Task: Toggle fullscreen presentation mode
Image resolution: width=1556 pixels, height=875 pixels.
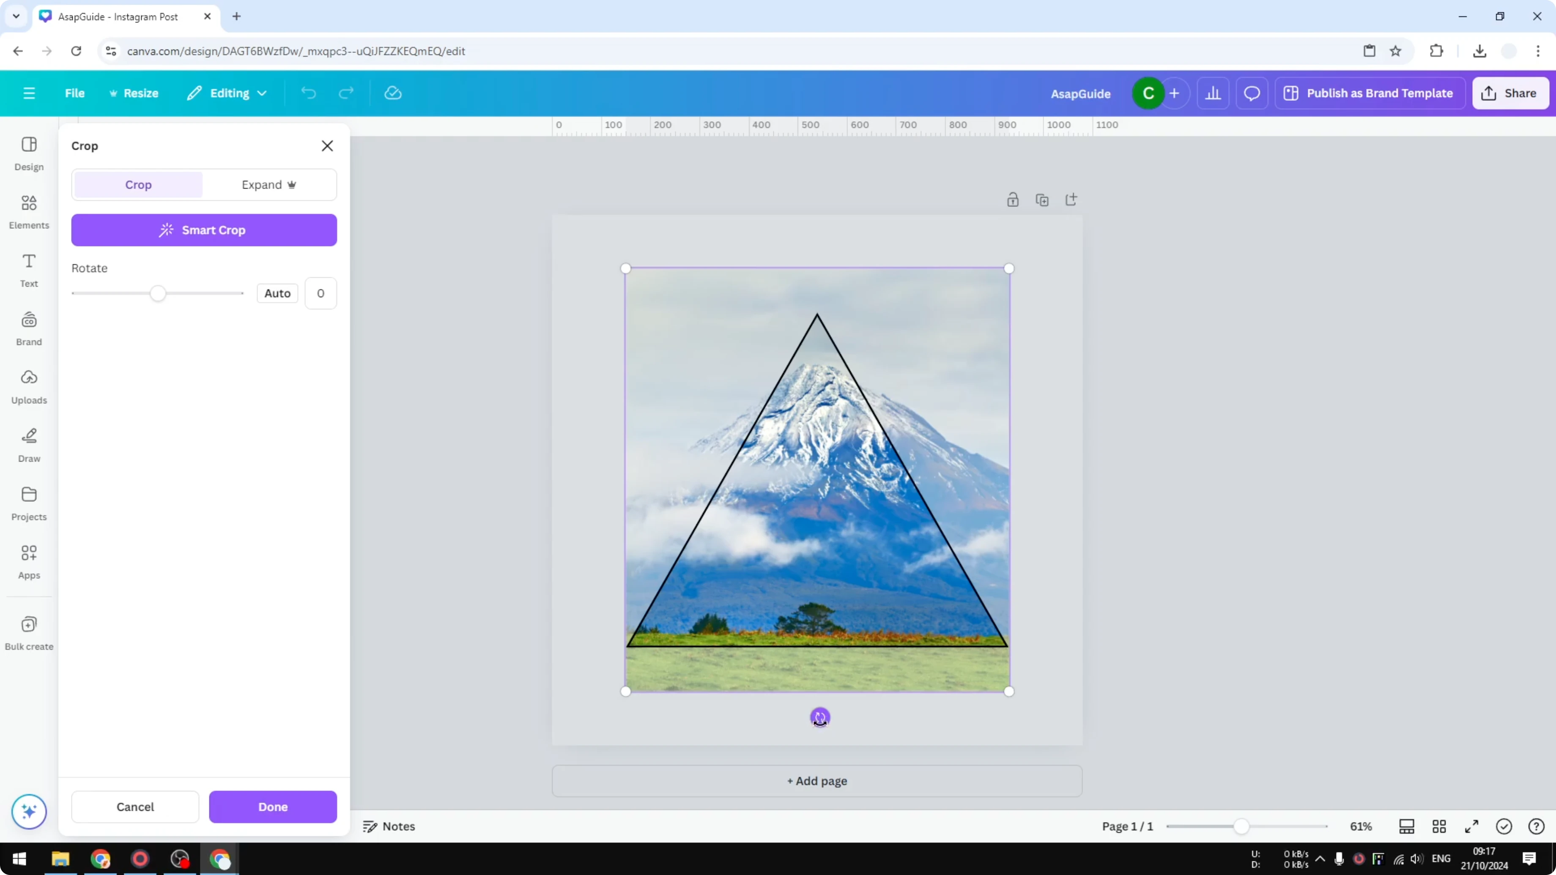Action: (1471, 826)
